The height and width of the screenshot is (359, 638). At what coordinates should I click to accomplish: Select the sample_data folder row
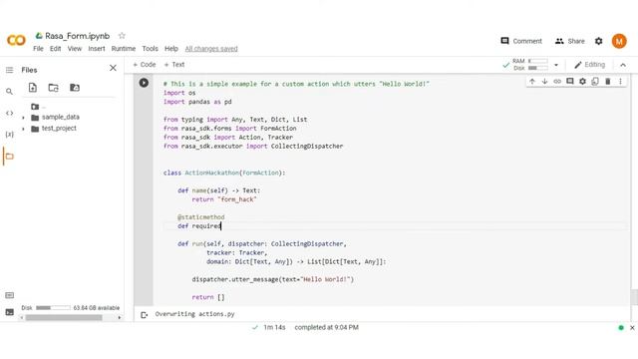pos(60,118)
